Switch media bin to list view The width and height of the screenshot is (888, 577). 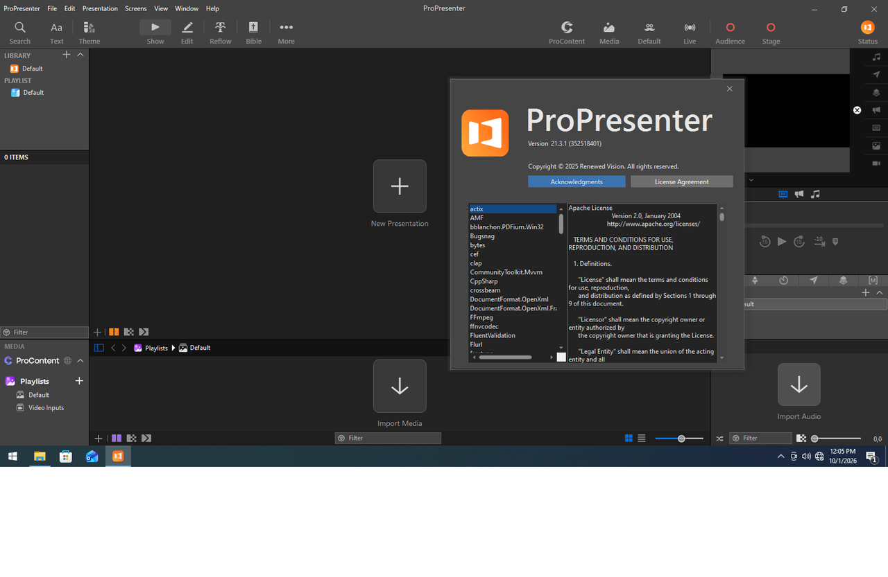click(642, 438)
